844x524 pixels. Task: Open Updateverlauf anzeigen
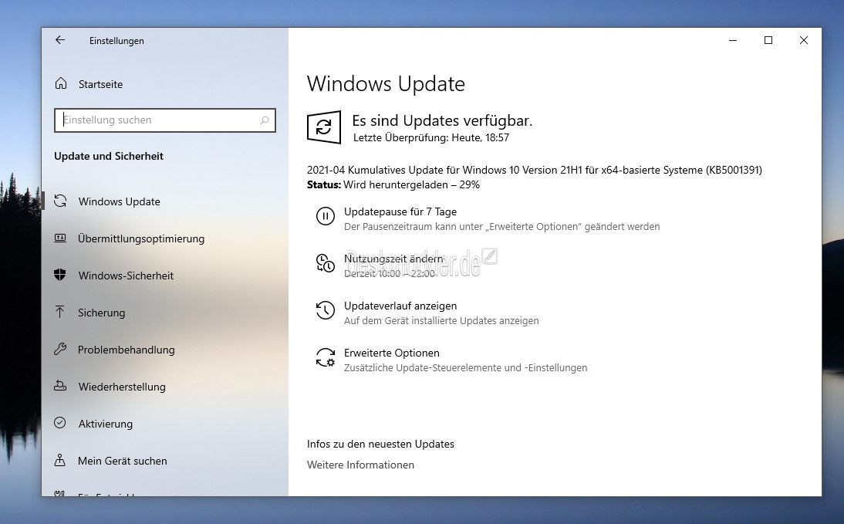coord(400,306)
